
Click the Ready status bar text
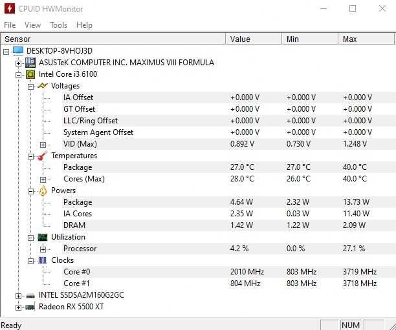pos(11,325)
